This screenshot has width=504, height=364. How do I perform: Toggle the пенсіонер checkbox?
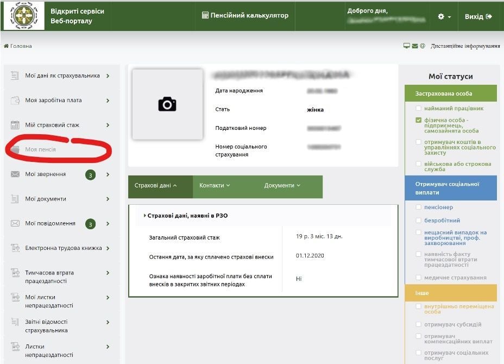(418, 207)
